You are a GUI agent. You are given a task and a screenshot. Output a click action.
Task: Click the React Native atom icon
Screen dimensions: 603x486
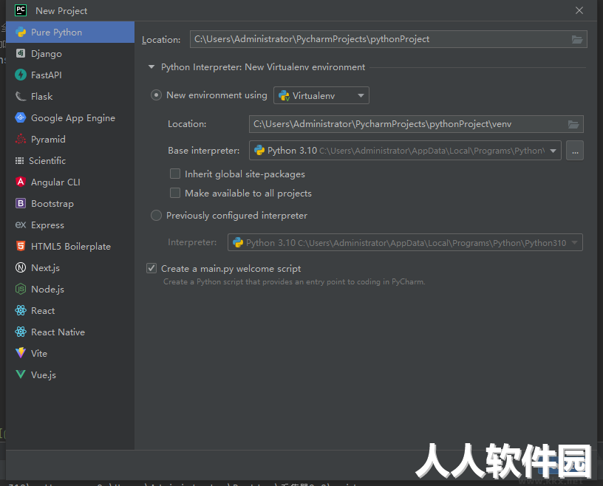click(21, 332)
